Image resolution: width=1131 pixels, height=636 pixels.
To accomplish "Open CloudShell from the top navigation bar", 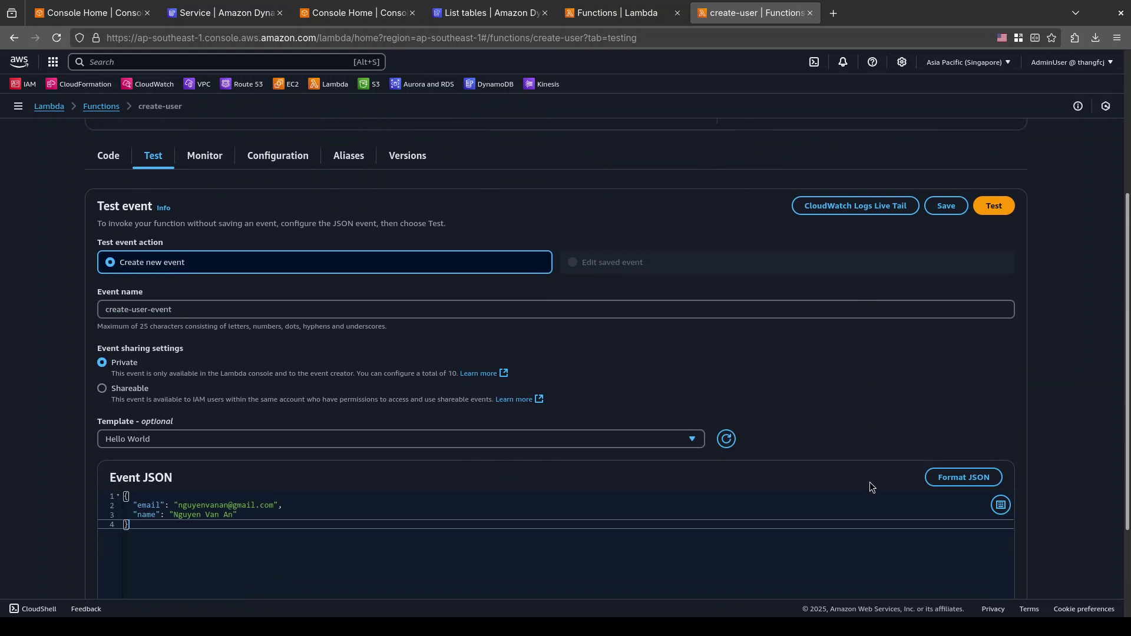I will (x=814, y=62).
